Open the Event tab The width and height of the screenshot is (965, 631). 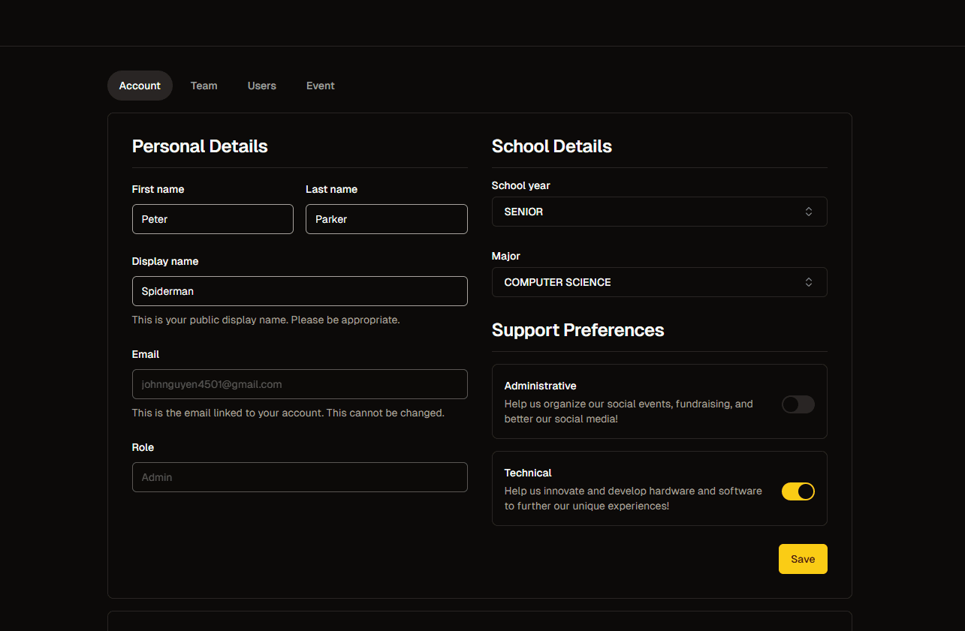coord(321,86)
